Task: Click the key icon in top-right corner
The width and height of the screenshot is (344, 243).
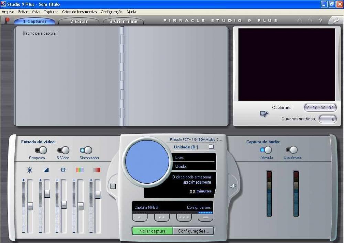Action: coord(334,21)
